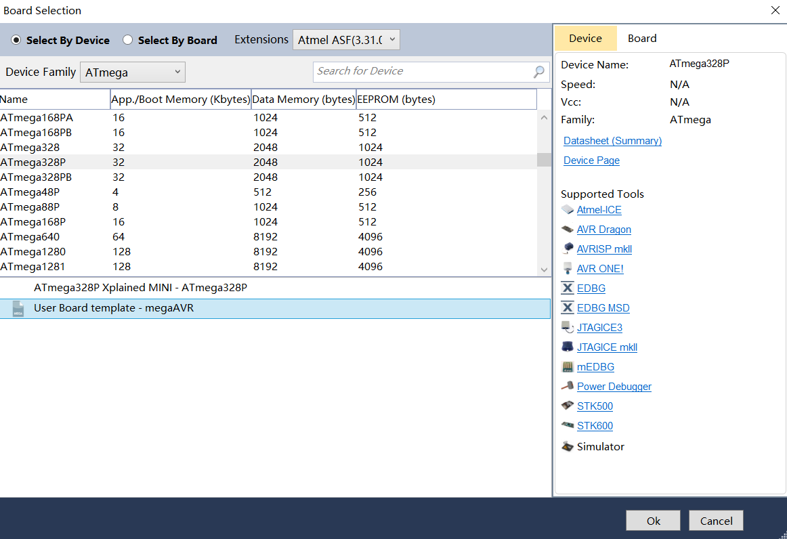The width and height of the screenshot is (787, 539).
Task: Focus the Search for Device field
Action: tap(431, 72)
